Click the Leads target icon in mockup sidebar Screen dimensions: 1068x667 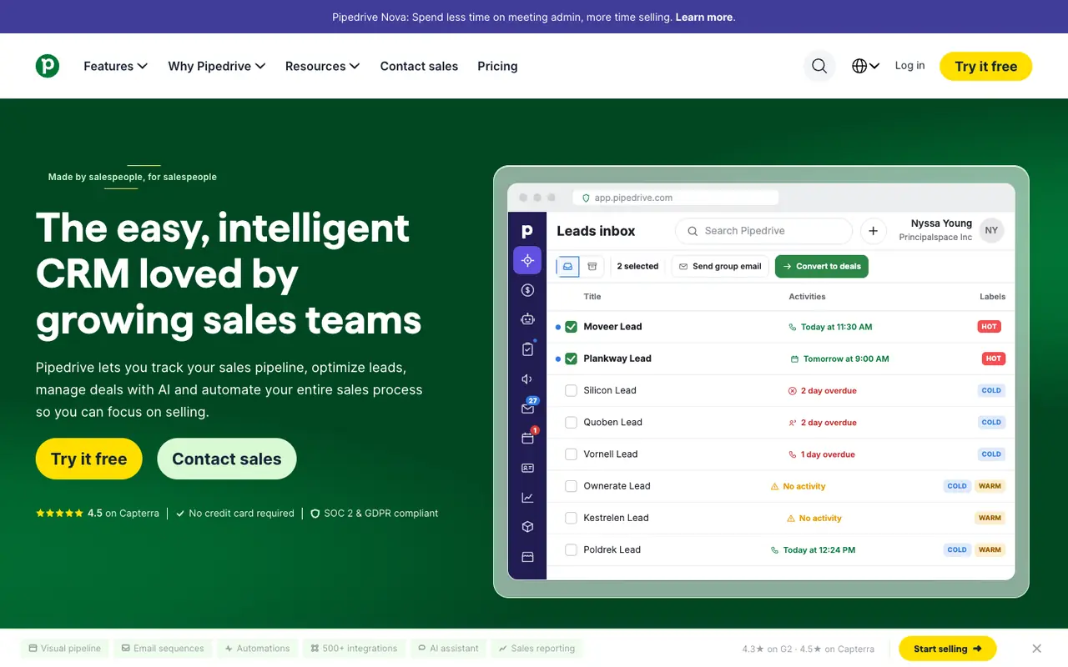point(527,260)
